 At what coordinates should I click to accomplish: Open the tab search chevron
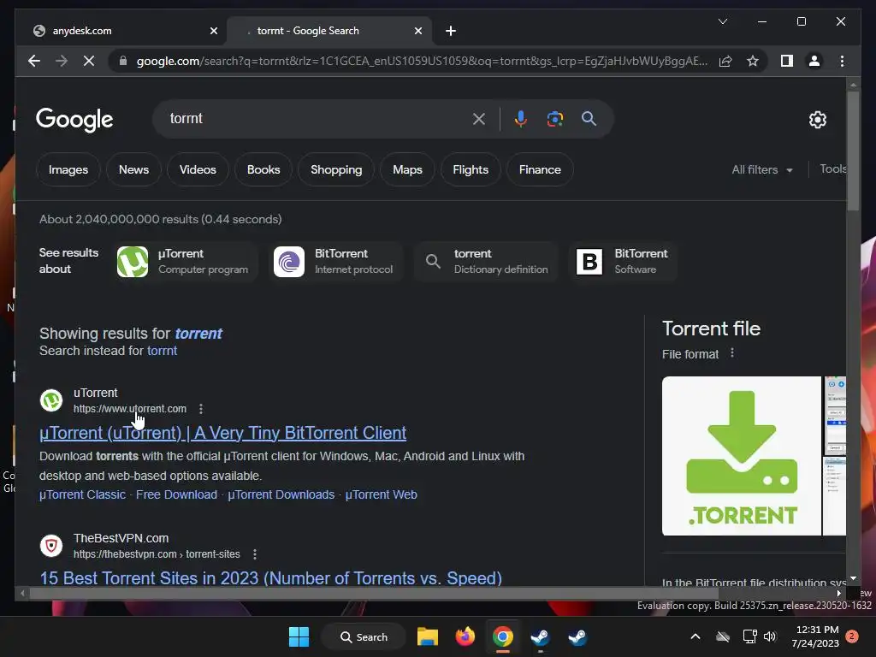pos(722,21)
